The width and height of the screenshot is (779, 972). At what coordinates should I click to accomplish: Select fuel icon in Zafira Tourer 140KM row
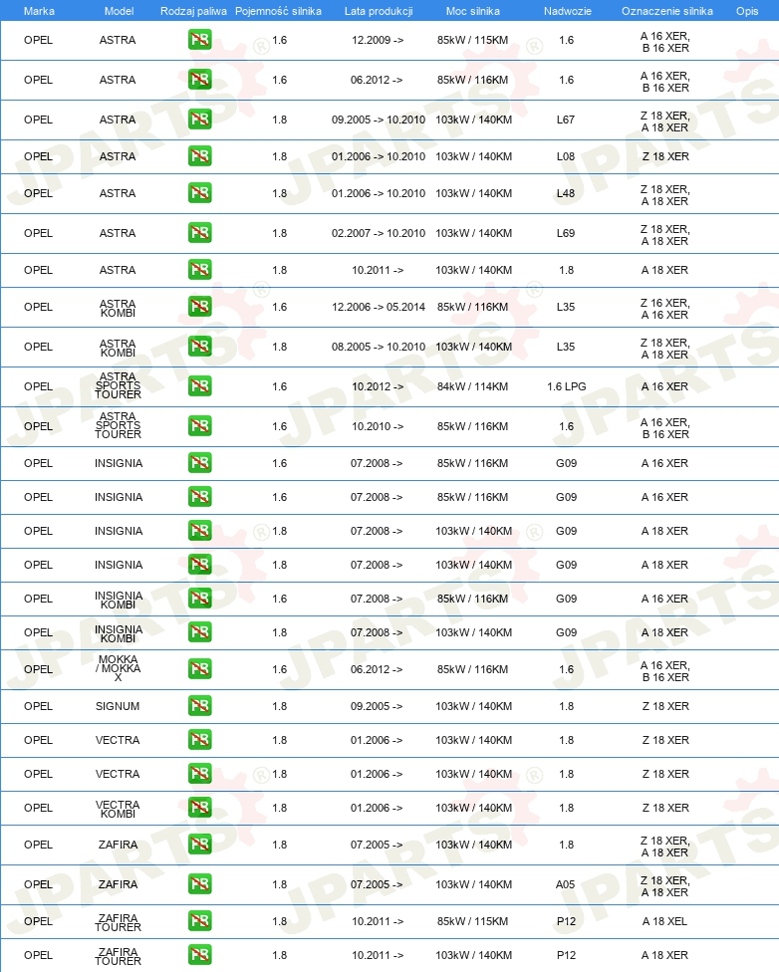pyautogui.click(x=199, y=955)
